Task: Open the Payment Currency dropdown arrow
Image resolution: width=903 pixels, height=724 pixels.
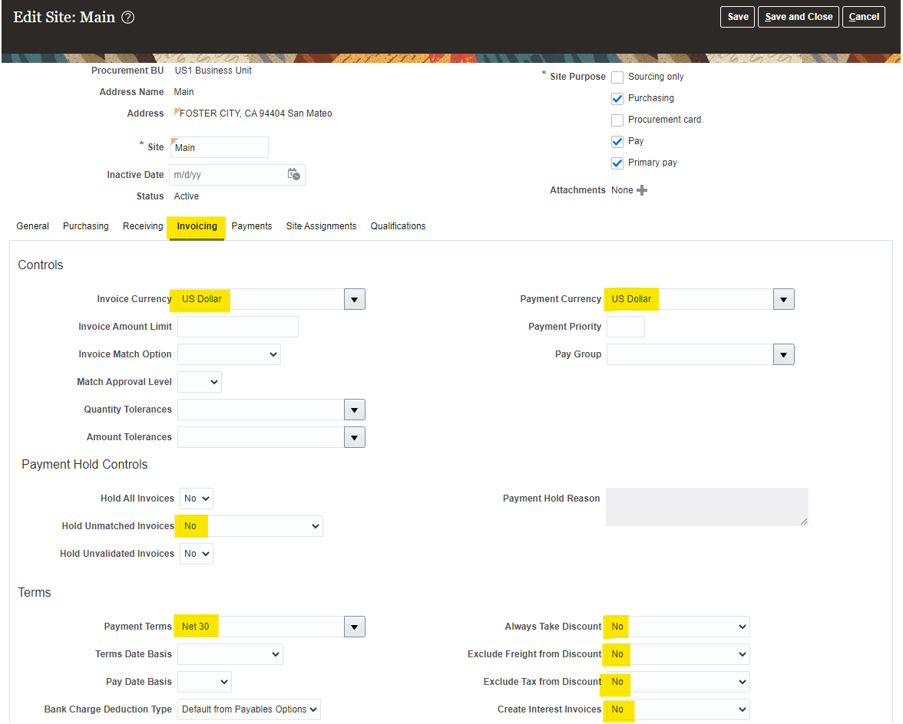Action: pos(783,299)
